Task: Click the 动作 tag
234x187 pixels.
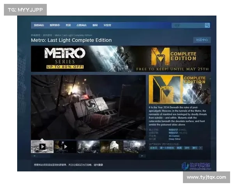Action: 187,148
